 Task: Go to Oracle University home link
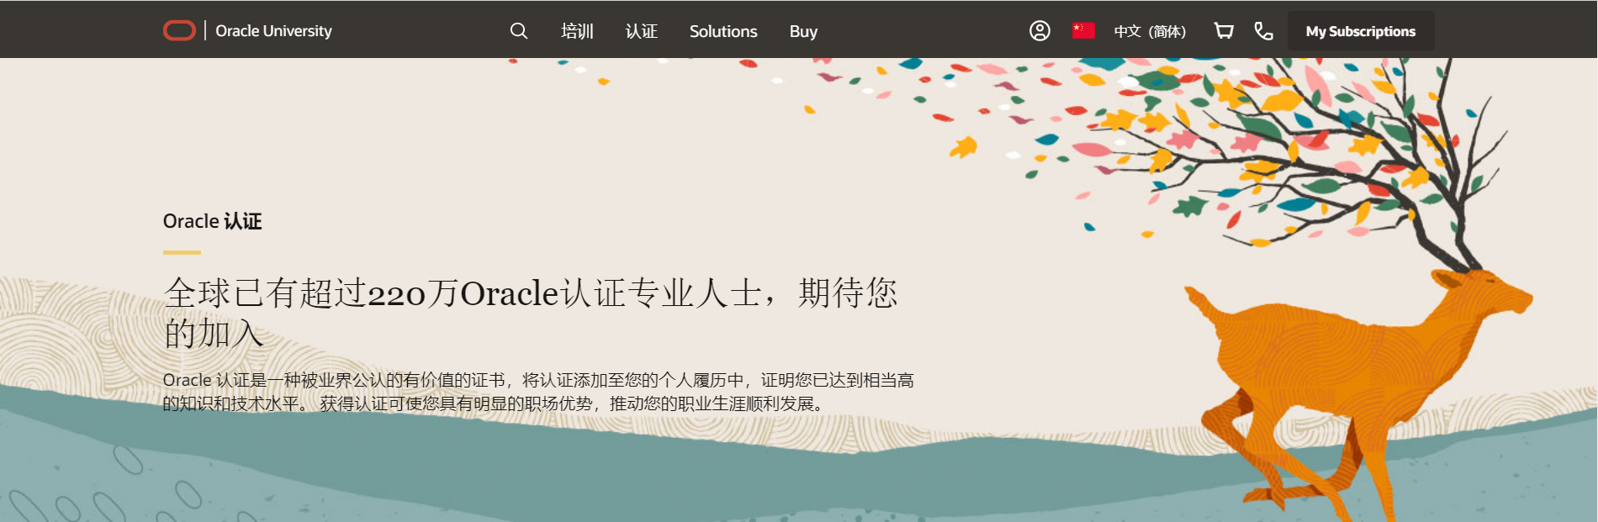click(273, 31)
